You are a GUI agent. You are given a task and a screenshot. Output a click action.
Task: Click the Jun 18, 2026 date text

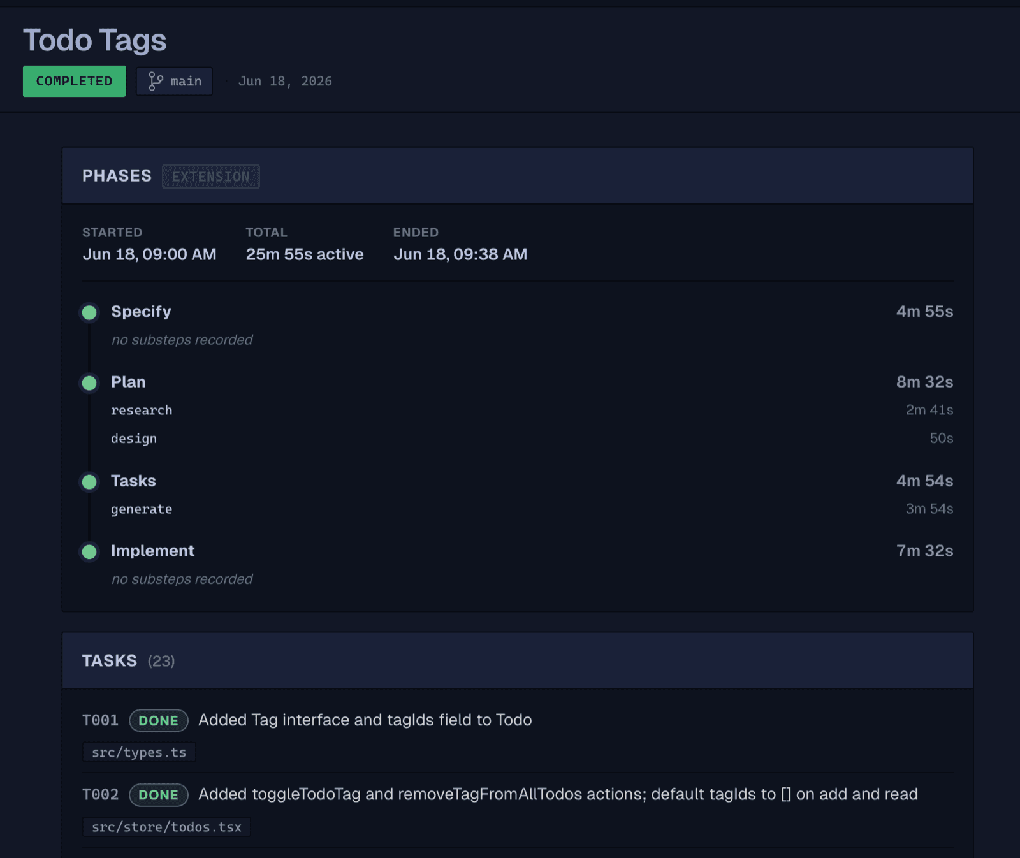285,82
